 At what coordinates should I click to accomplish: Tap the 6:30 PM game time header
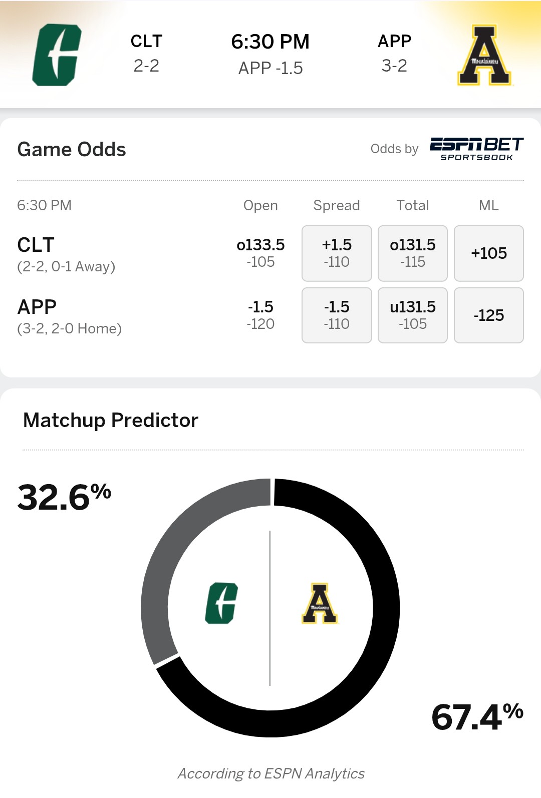coord(270,42)
